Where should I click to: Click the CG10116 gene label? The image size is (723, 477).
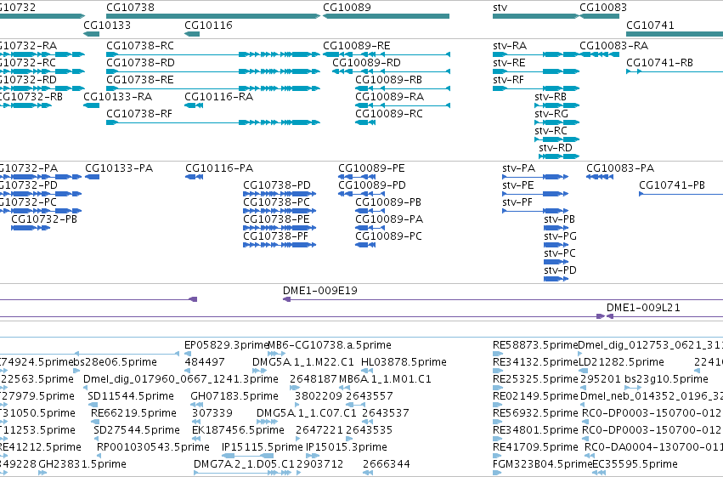pos(208,25)
